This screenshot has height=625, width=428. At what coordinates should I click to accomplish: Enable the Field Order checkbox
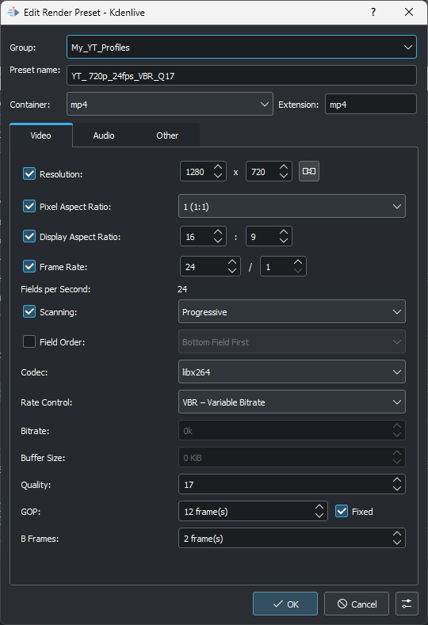29,341
